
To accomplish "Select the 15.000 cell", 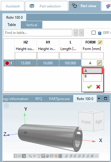I will pyautogui.click(x=26, y=63).
